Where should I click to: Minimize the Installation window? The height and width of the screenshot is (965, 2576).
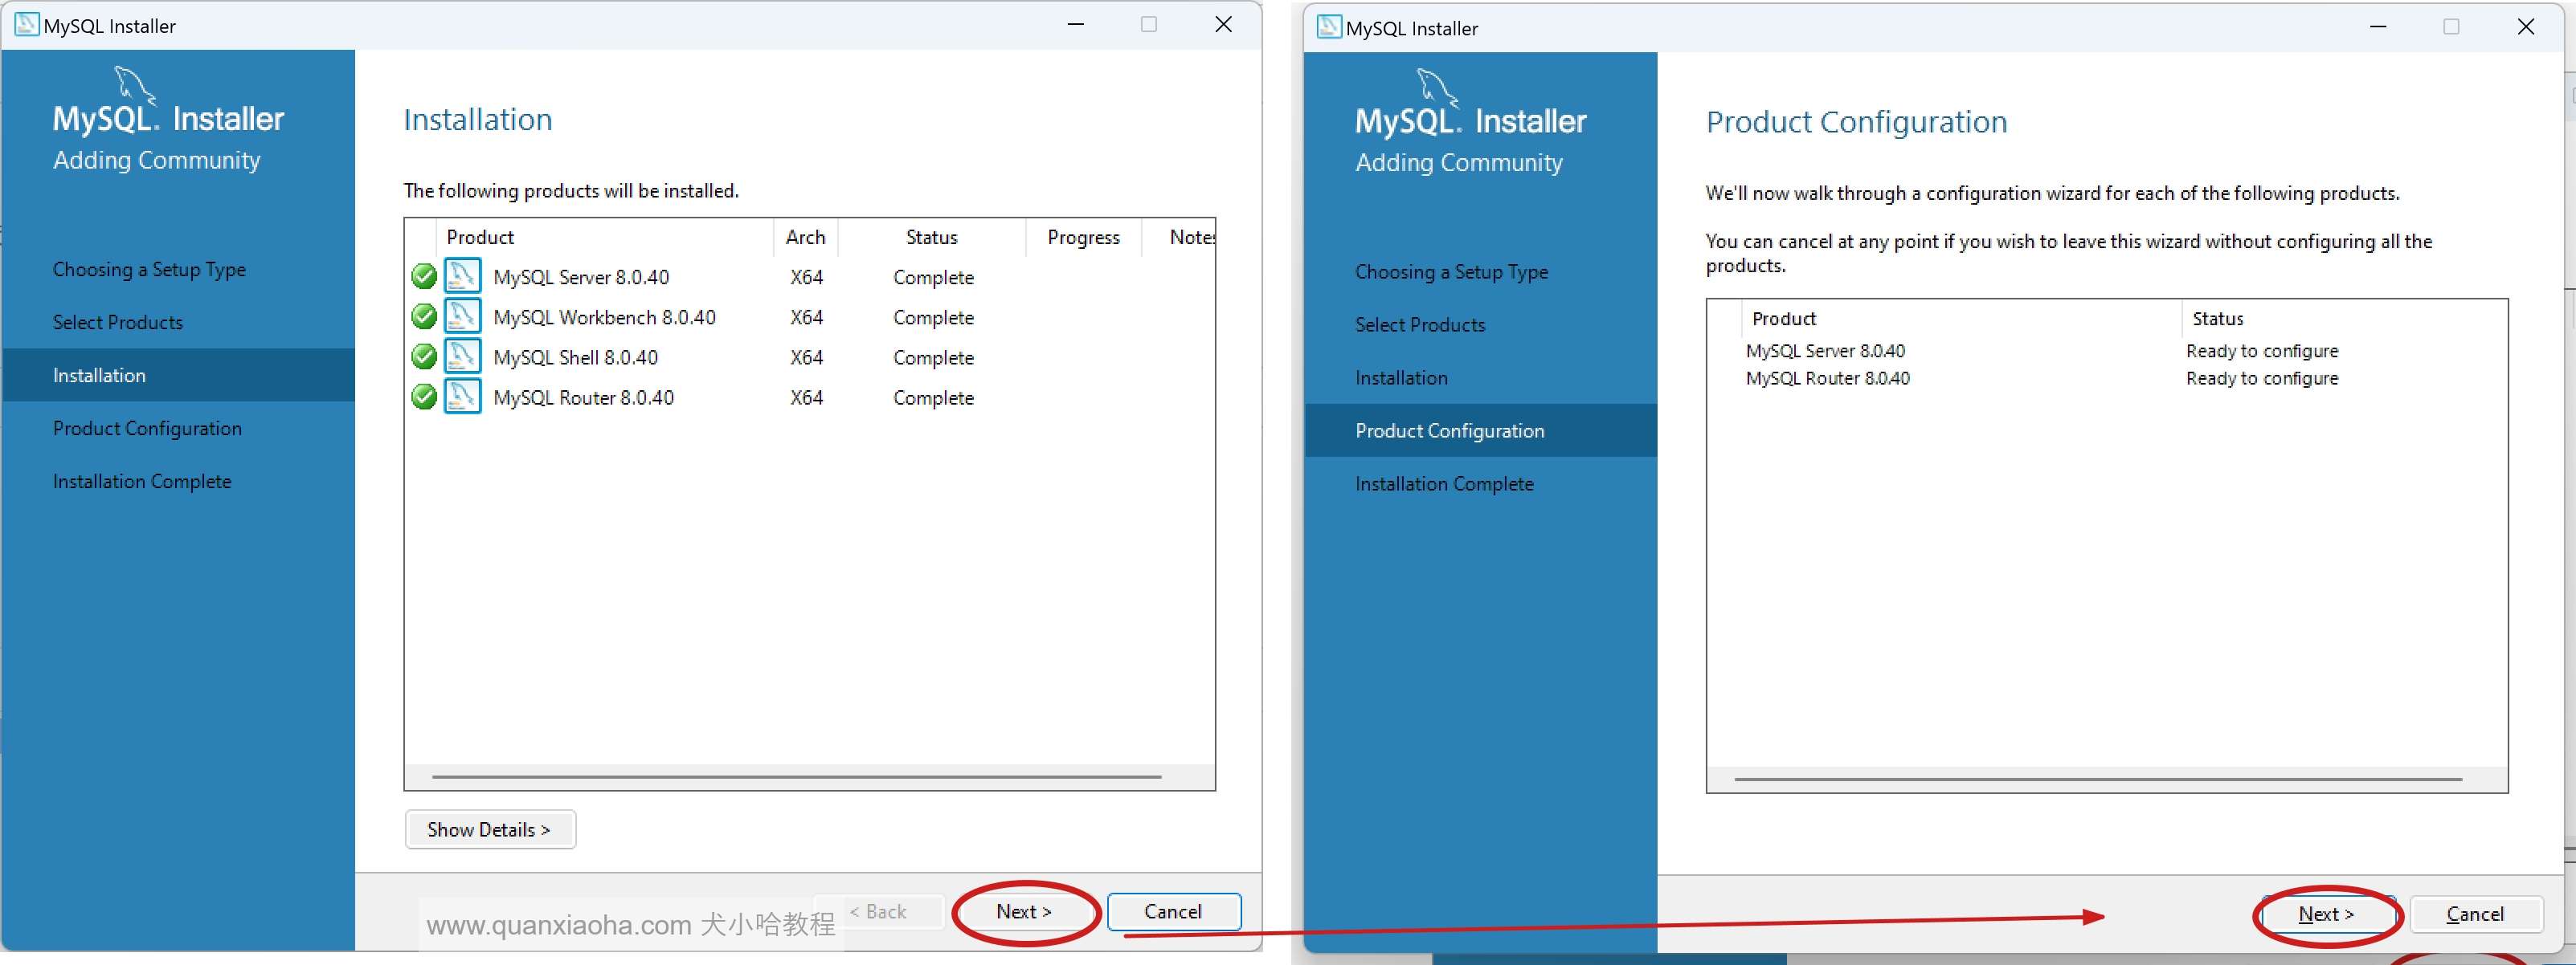click(x=1076, y=24)
